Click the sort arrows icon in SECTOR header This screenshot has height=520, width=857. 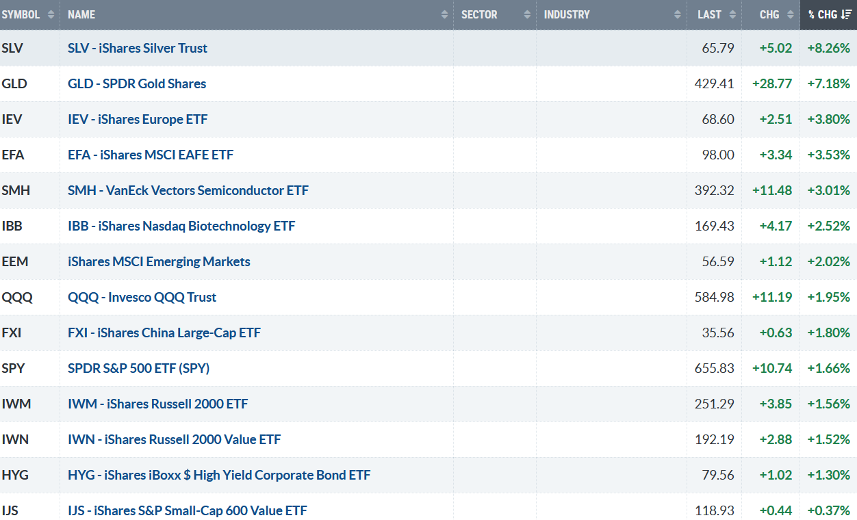pyautogui.click(x=527, y=14)
